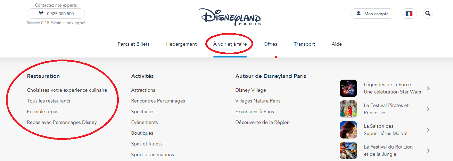Click the Restauration heading
This screenshot has height=161, width=453.
click(43, 76)
